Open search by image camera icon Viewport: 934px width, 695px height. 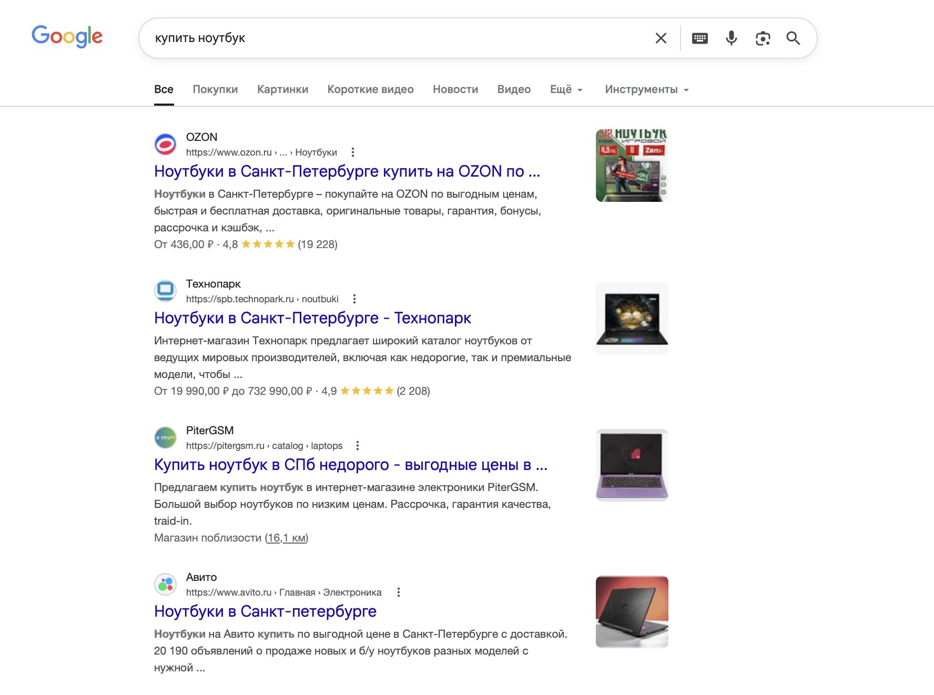click(x=763, y=38)
